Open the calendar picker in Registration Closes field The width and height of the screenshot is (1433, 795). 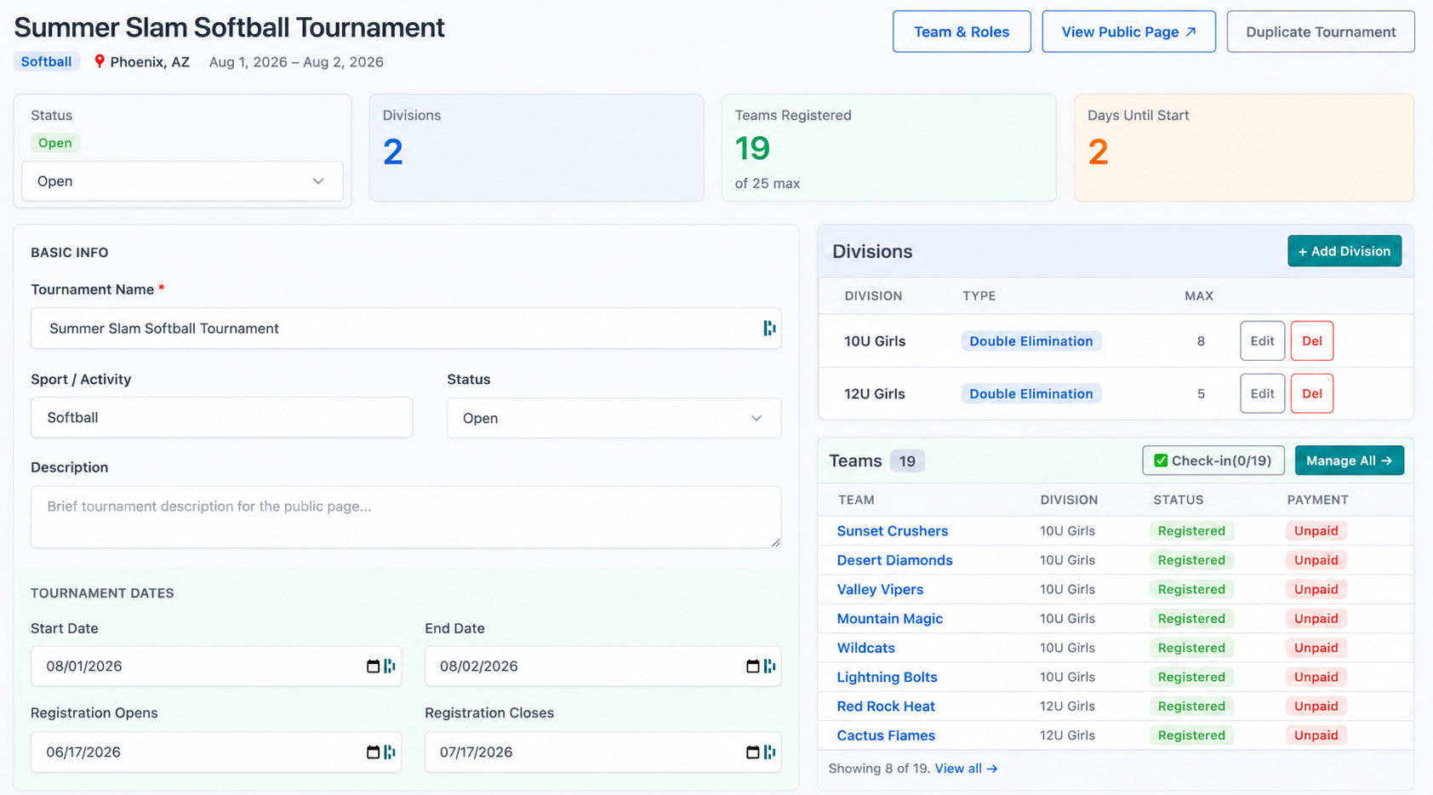pyautogui.click(x=752, y=752)
